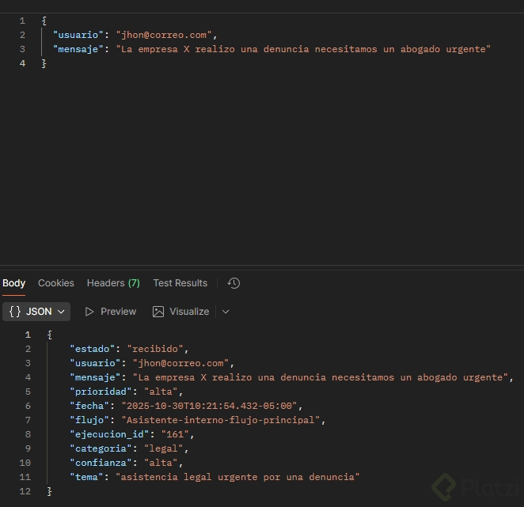Click the prioridad value "alta"
This screenshot has width=524, height=507.
point(161,392)
